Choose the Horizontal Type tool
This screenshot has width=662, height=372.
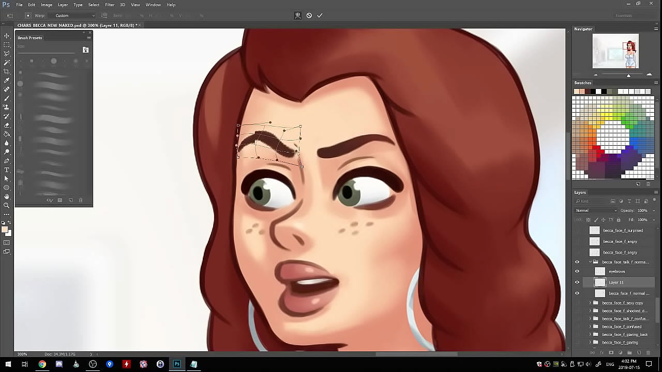click(7, 169)
